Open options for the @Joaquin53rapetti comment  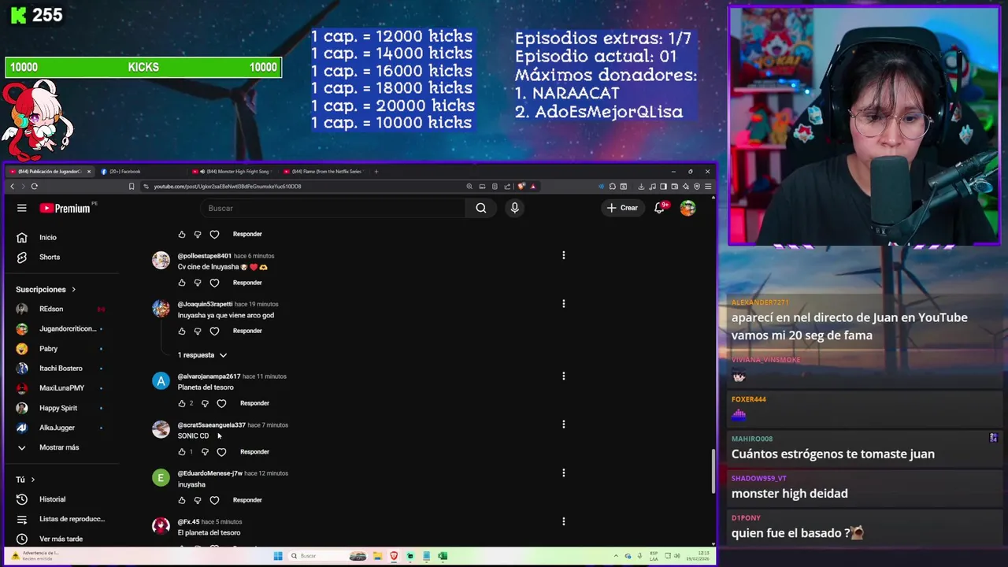coord(563,303)
